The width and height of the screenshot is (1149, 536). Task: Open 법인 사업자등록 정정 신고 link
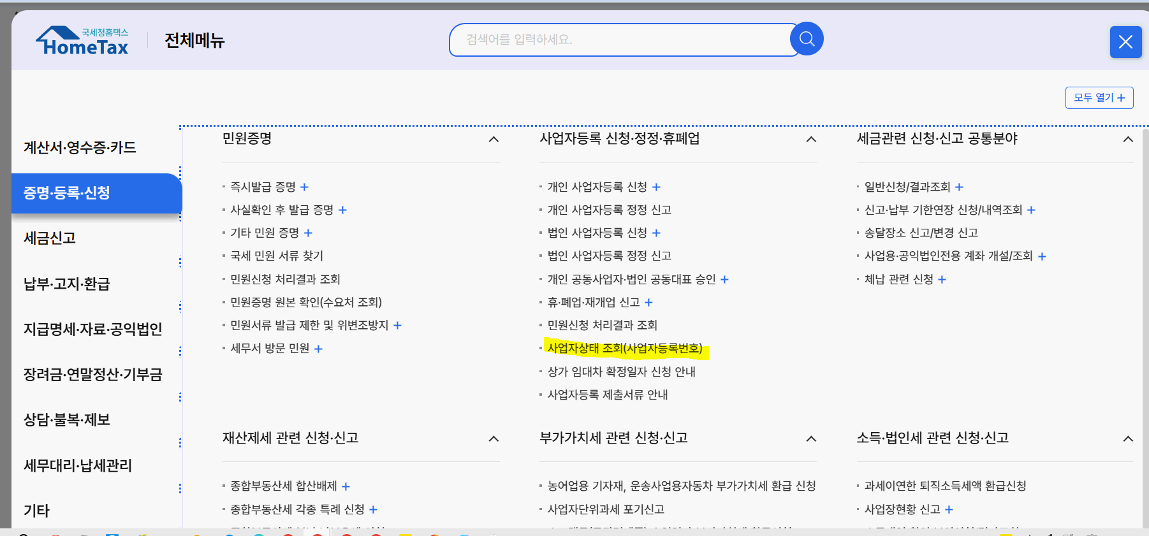(609, 256)
